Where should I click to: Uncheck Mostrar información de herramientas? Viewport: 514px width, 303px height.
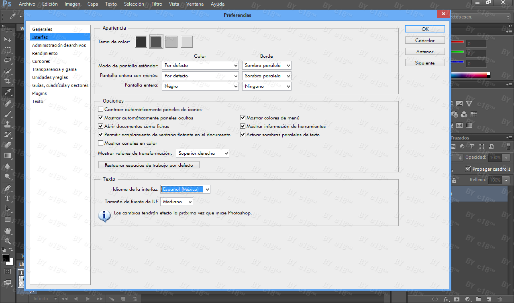coord(243,126)
